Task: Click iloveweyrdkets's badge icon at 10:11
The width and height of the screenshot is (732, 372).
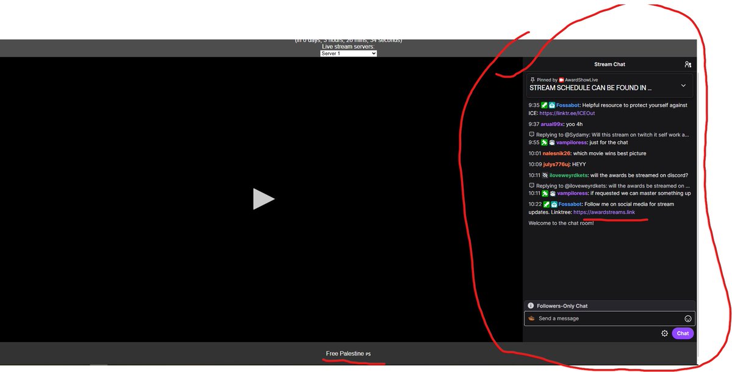Action: coord(545,175)
